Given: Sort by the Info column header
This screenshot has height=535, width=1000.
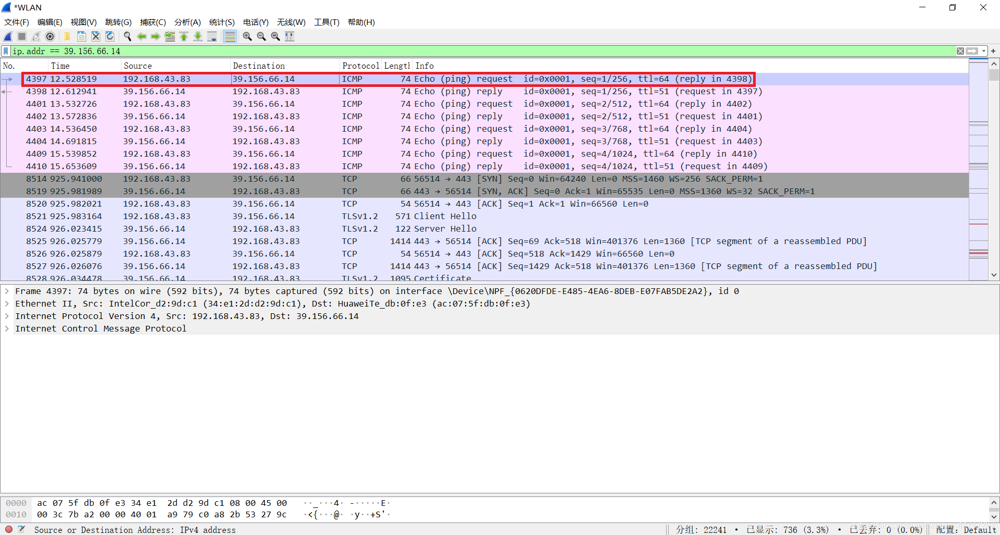Looking at the screenshot, I should [x=690, y=66].
